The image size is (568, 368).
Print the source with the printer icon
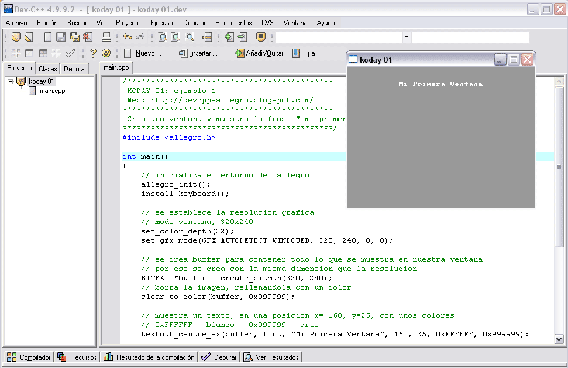point(106,37)
